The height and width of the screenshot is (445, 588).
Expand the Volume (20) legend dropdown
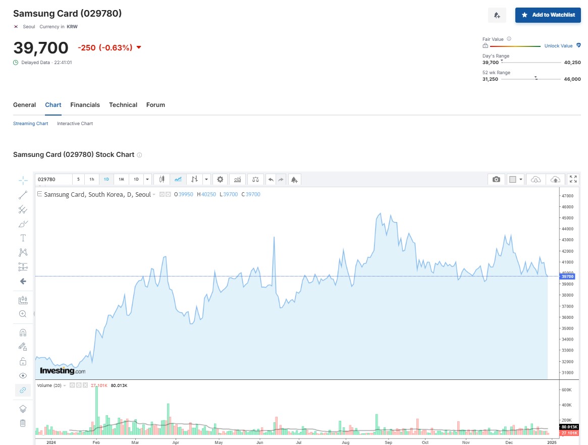point(65,385)
